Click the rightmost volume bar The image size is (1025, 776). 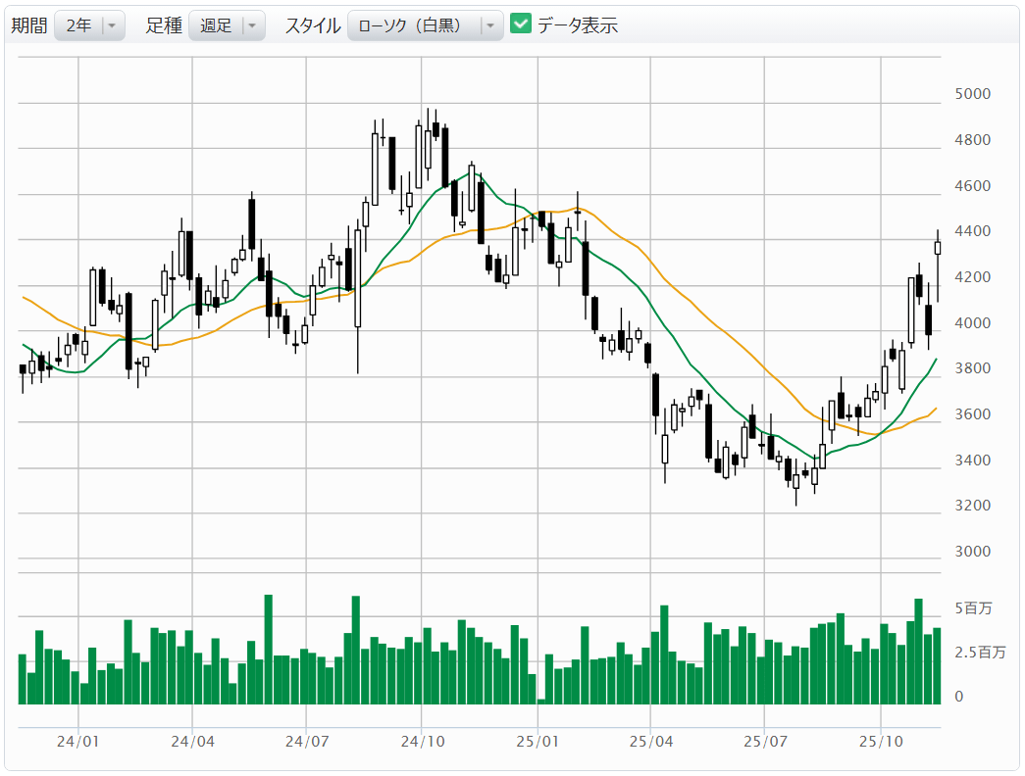pyautogui.click(x=937, y=666)
